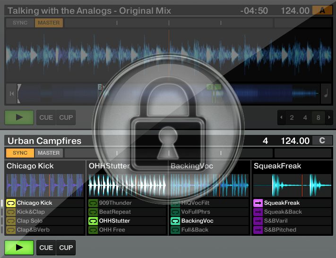Click the S&BPitched one-shot arrow icon
The height and width of the screenshot is (258, 336).
point(258,230)
